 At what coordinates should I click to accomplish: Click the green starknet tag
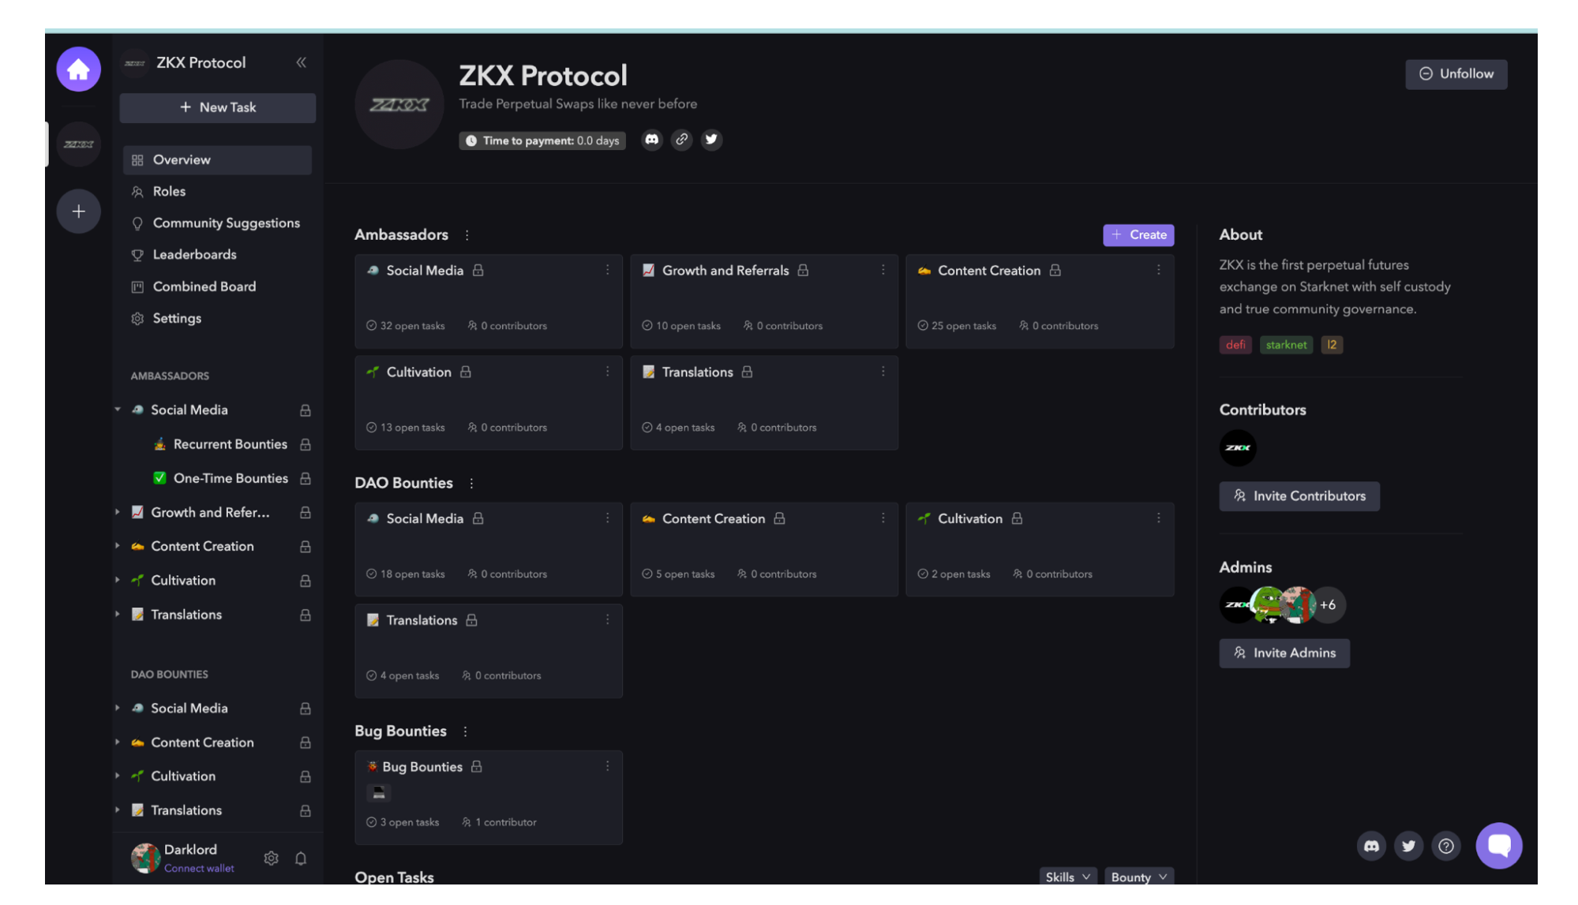click(x=1286, y=345)
